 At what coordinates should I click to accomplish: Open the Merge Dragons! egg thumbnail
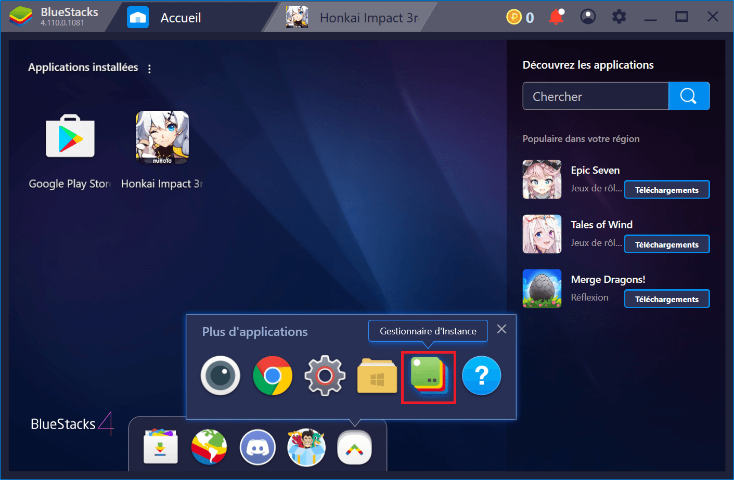tap(542, 289)
